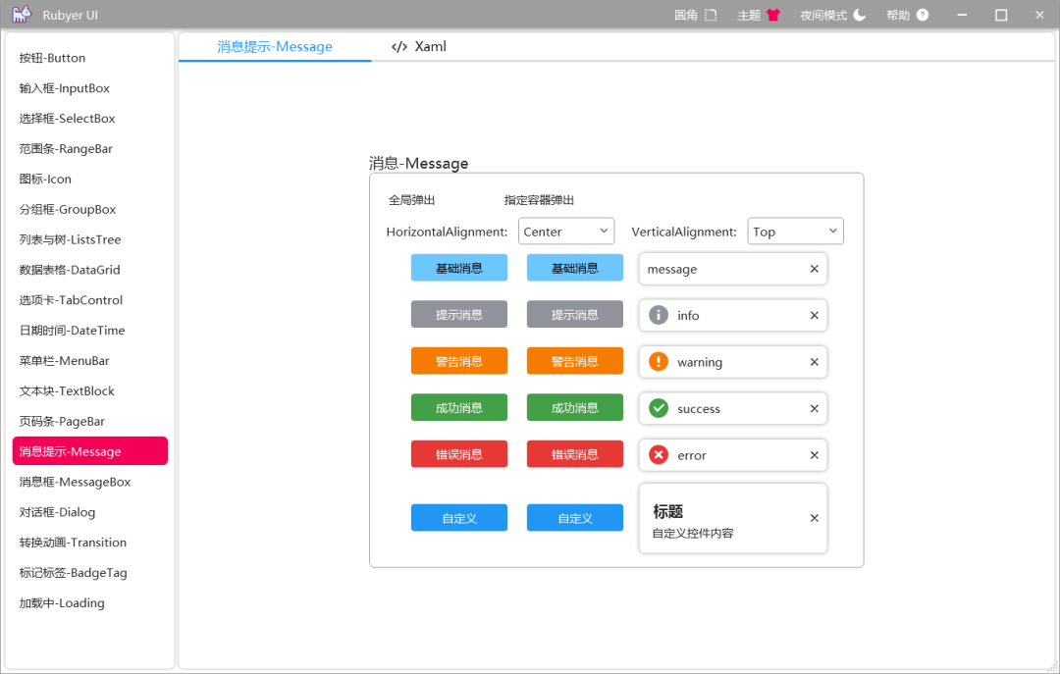Dismiss the success message using its X
Screen dimensions: 1060x674
click(x=814, y=409)
